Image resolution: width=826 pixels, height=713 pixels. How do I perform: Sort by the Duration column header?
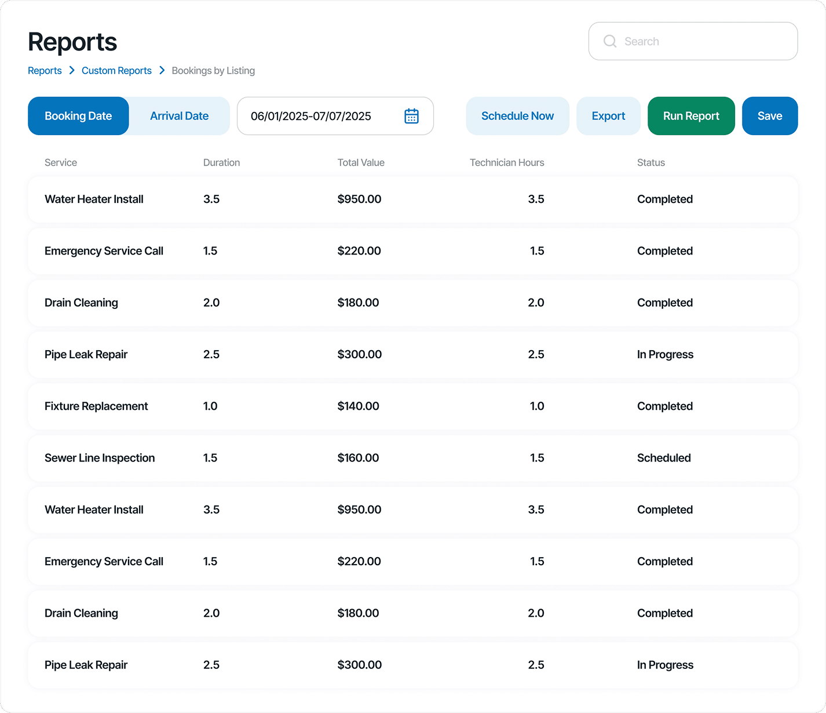pyautogui.click(x=221, y=163)
